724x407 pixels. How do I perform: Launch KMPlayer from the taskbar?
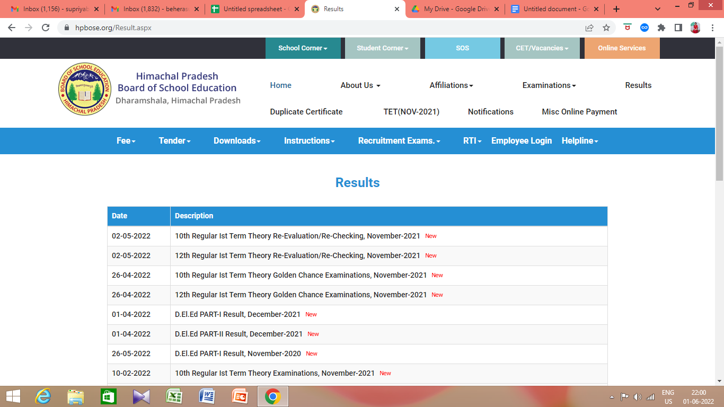(140, 396)
